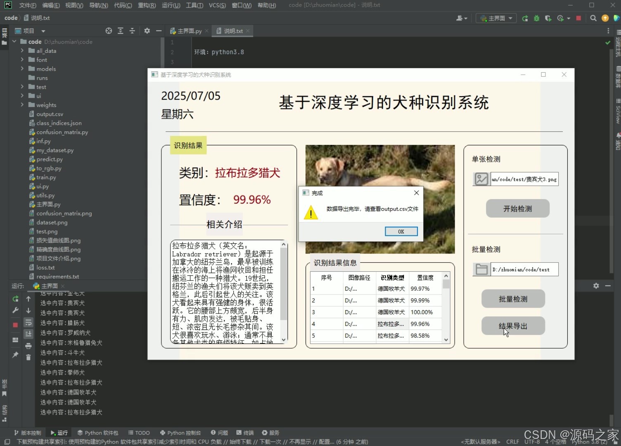Open the 运行(U) menu
The height and width of the screenshot is (446, 621).
(171, 5)
